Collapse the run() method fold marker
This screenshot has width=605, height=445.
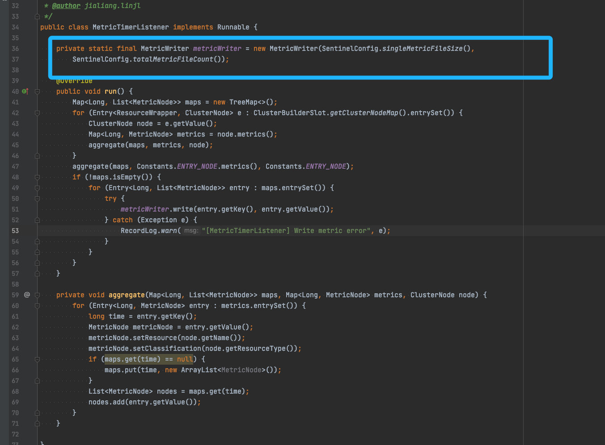(38, 91)
